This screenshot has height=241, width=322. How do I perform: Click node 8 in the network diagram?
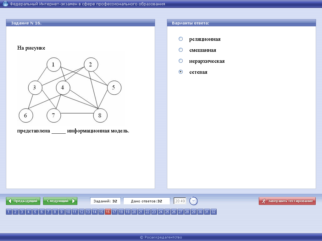coord(100,115)
